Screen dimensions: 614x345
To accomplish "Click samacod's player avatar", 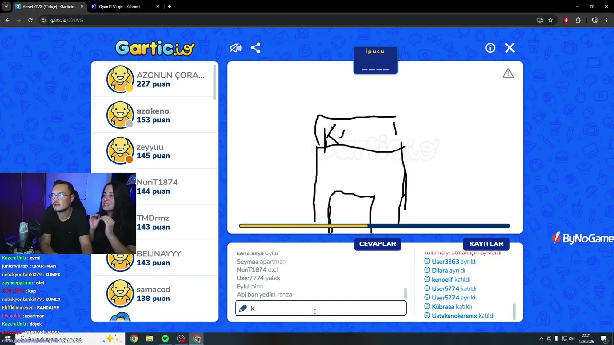I will 120,293.
